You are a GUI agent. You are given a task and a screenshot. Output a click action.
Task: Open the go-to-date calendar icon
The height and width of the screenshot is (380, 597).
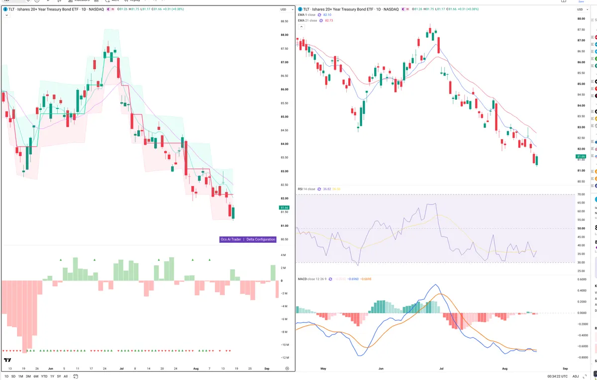(x=76, y=376)
